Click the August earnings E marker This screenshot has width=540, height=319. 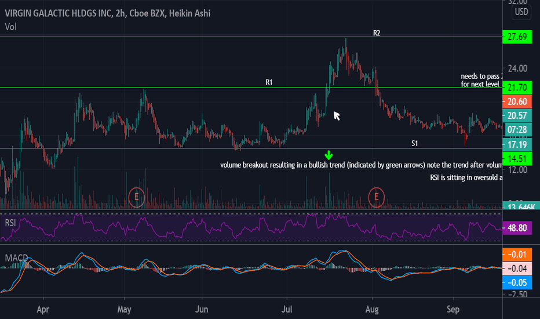(376, 197)
